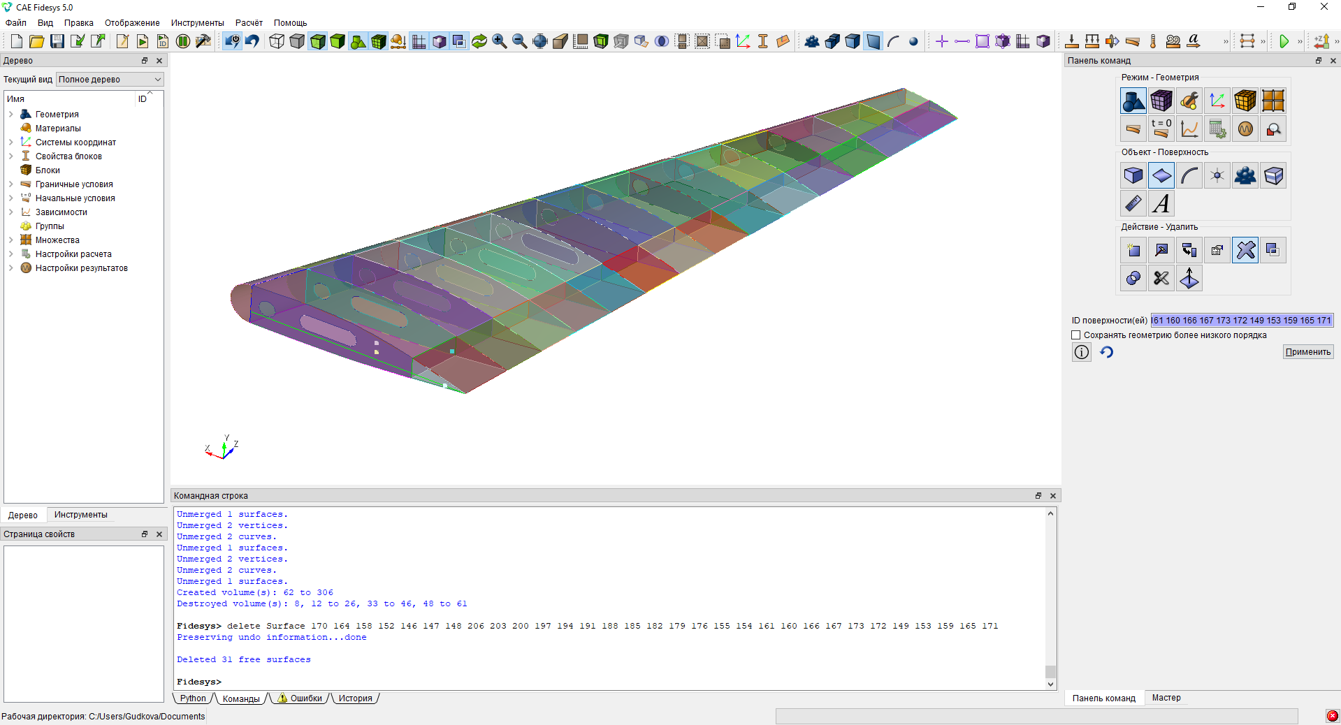Open results settings wave icon
This screenshot has height=725, width=1341.
click(x=1245, y=129)
